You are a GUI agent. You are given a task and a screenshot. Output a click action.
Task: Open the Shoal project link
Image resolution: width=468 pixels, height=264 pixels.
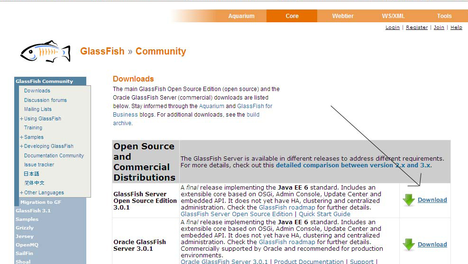[x=23, y=262]
